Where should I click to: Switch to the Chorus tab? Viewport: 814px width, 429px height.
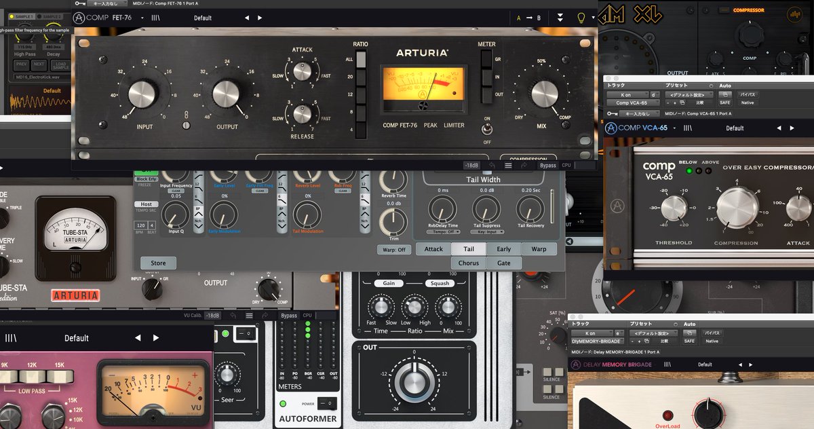469,263
